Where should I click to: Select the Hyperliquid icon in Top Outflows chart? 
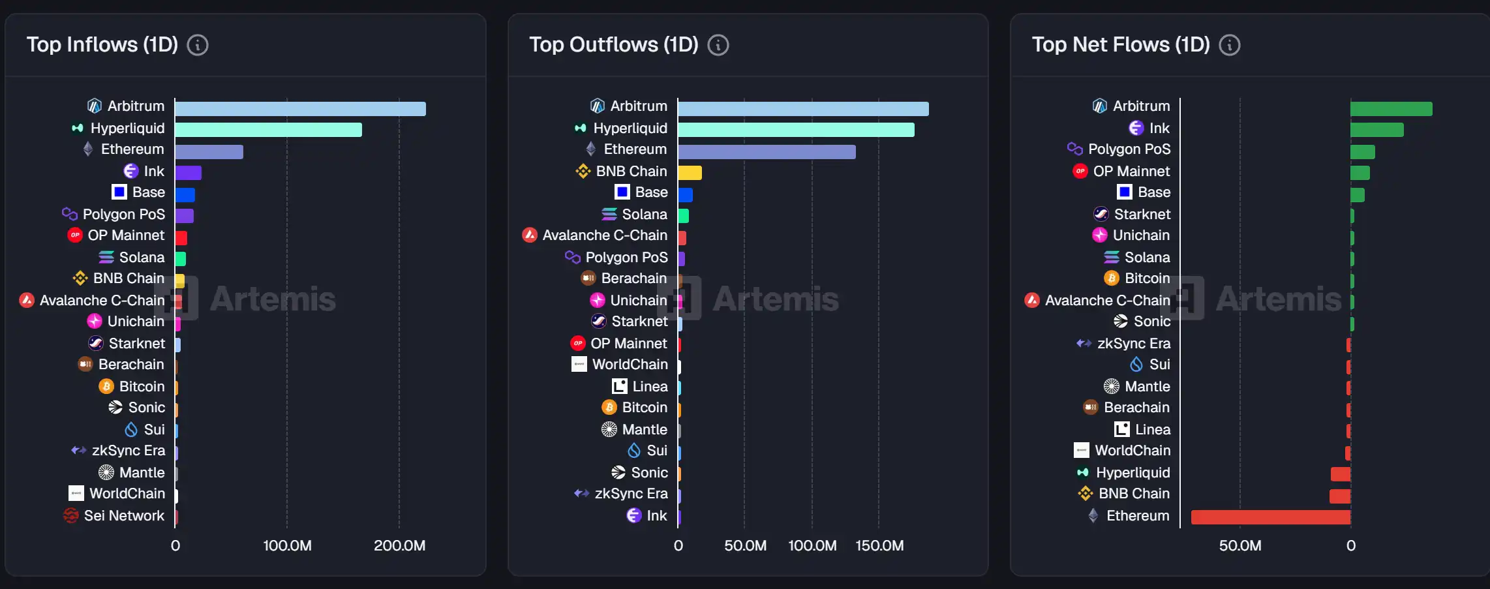point(580,128)
